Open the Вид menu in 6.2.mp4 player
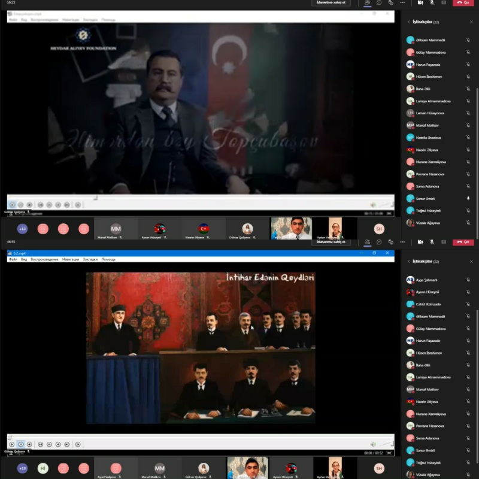This screenshot has width=479, height=479. pyautogui.click(x=24, y=259)
